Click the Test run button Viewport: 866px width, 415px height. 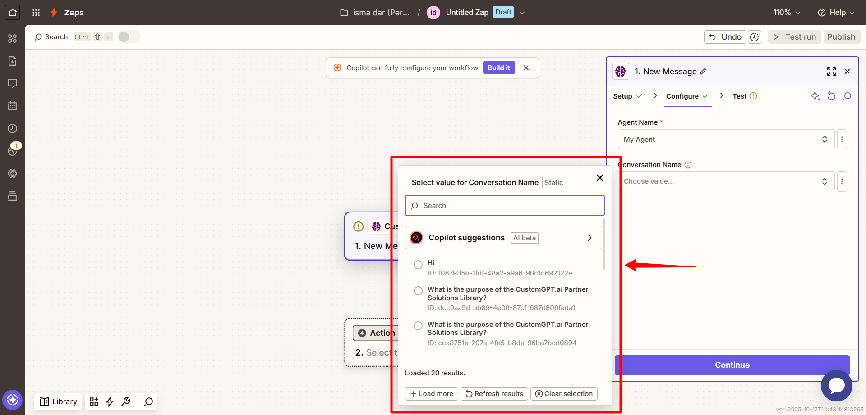click(795, 37)
